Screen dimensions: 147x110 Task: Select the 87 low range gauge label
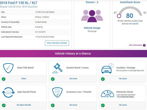(x=115, y=13)
